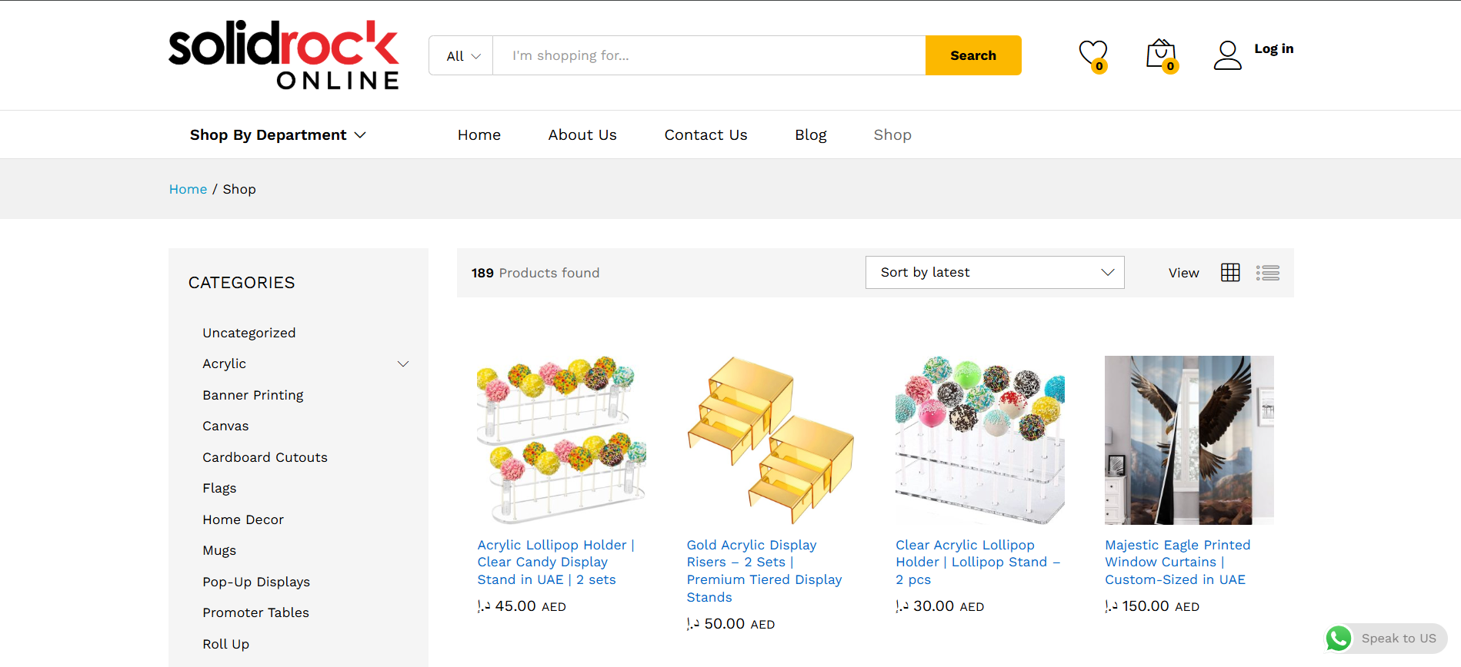Image resolution: width=1461 pixels, height=667 pixels.
Task: Go to About Us page
Action: pos(582,135)
